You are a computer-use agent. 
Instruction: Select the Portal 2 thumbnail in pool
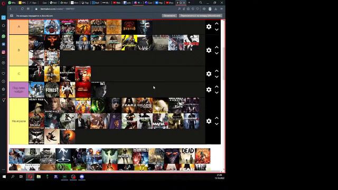(63, 156)
